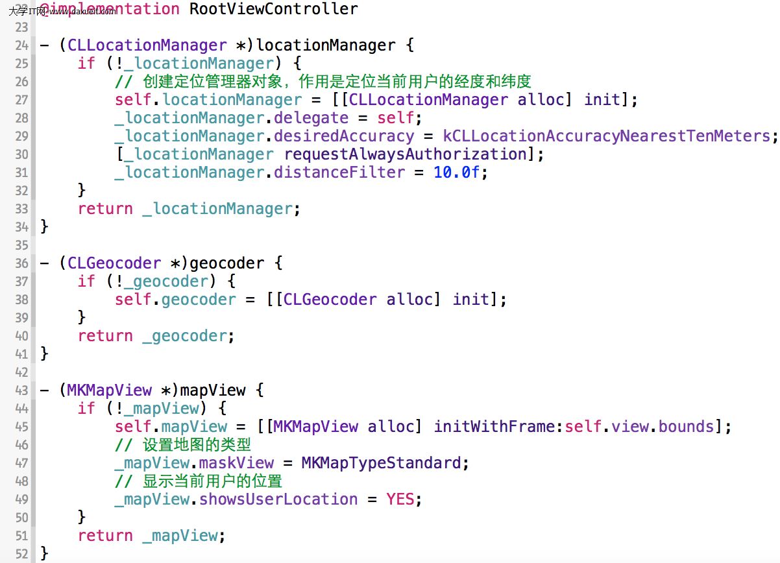The height and width of the screenshot is (563, 780).
Task: Click line number 36 in gutter
Action: 21,263
